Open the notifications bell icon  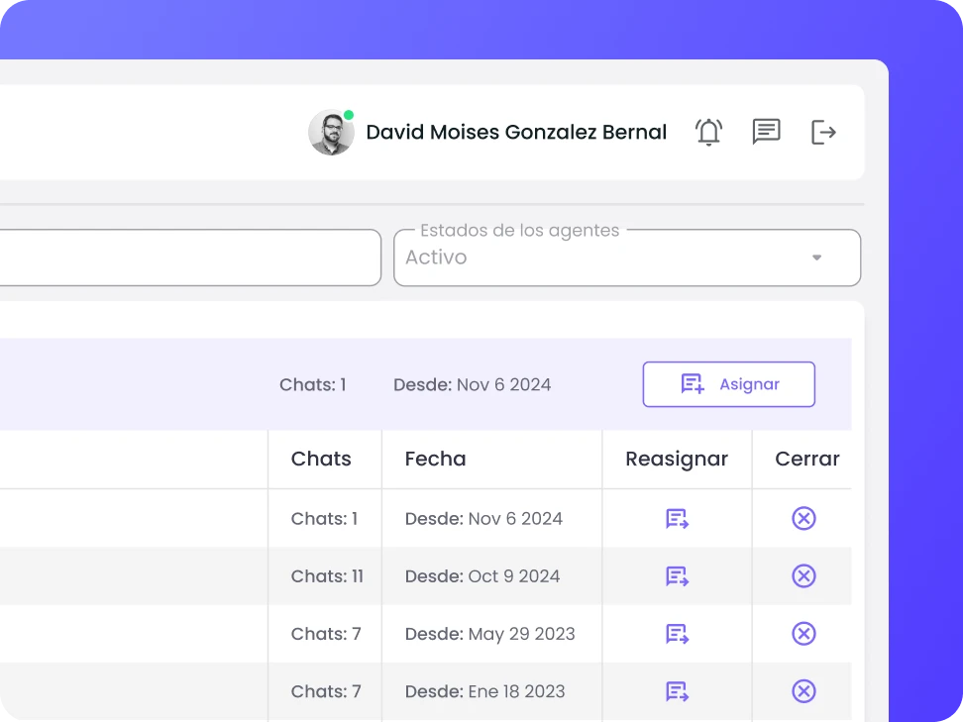point(708,132)
